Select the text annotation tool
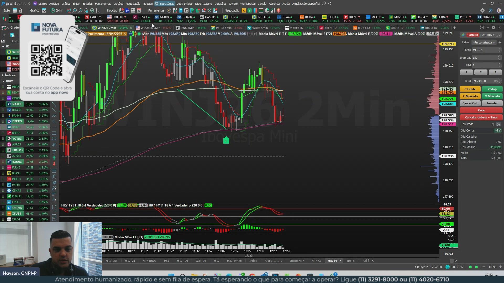 (54, 152)
